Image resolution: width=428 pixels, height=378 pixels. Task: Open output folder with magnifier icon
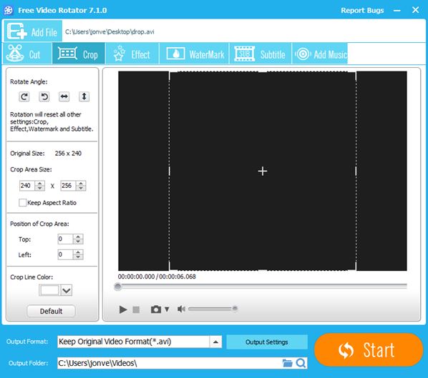pyautogui.click(x=301, y=363)
